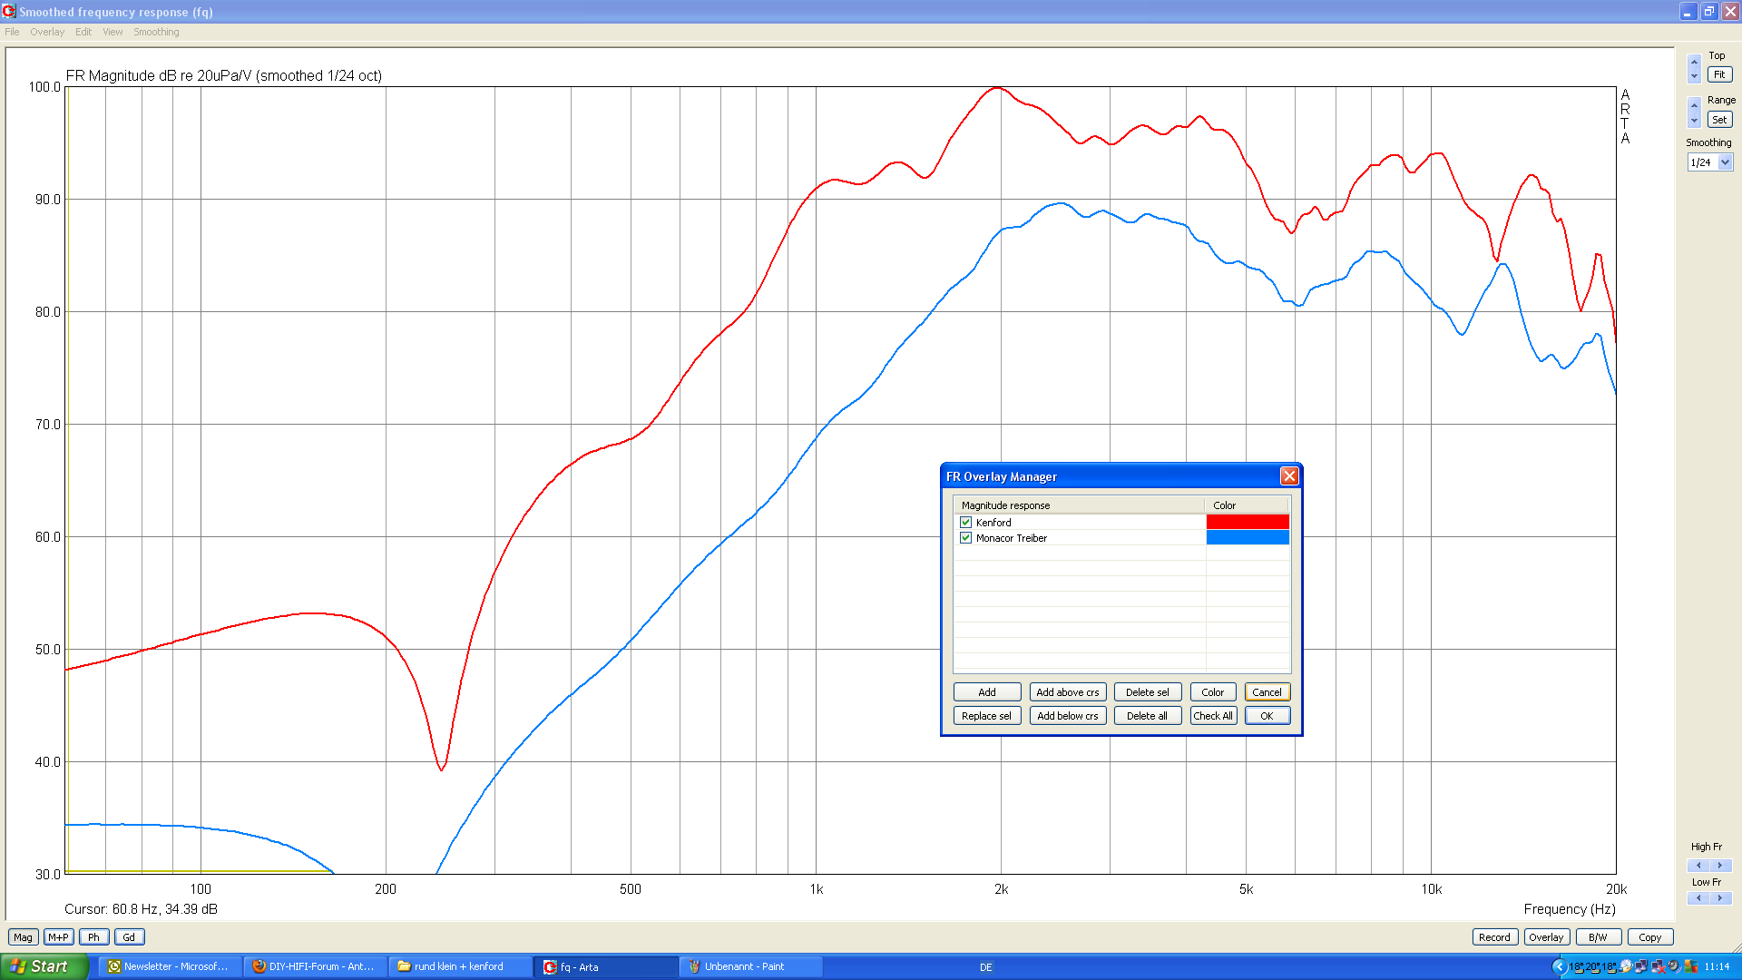This screenshot has width=1742, height=980.
Task: Switch to the M+P view button
Action: [x=58, y=937]
